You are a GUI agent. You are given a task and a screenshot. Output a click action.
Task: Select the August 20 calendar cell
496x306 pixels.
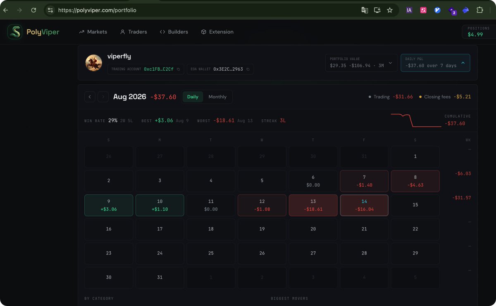coord(313,229)
